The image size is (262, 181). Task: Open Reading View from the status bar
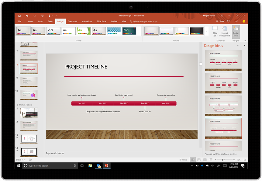coord(205,159)
